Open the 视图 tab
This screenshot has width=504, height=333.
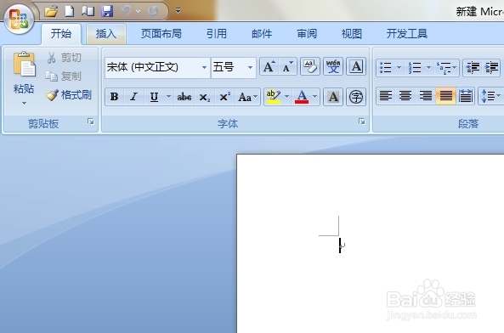click(352, 34)
